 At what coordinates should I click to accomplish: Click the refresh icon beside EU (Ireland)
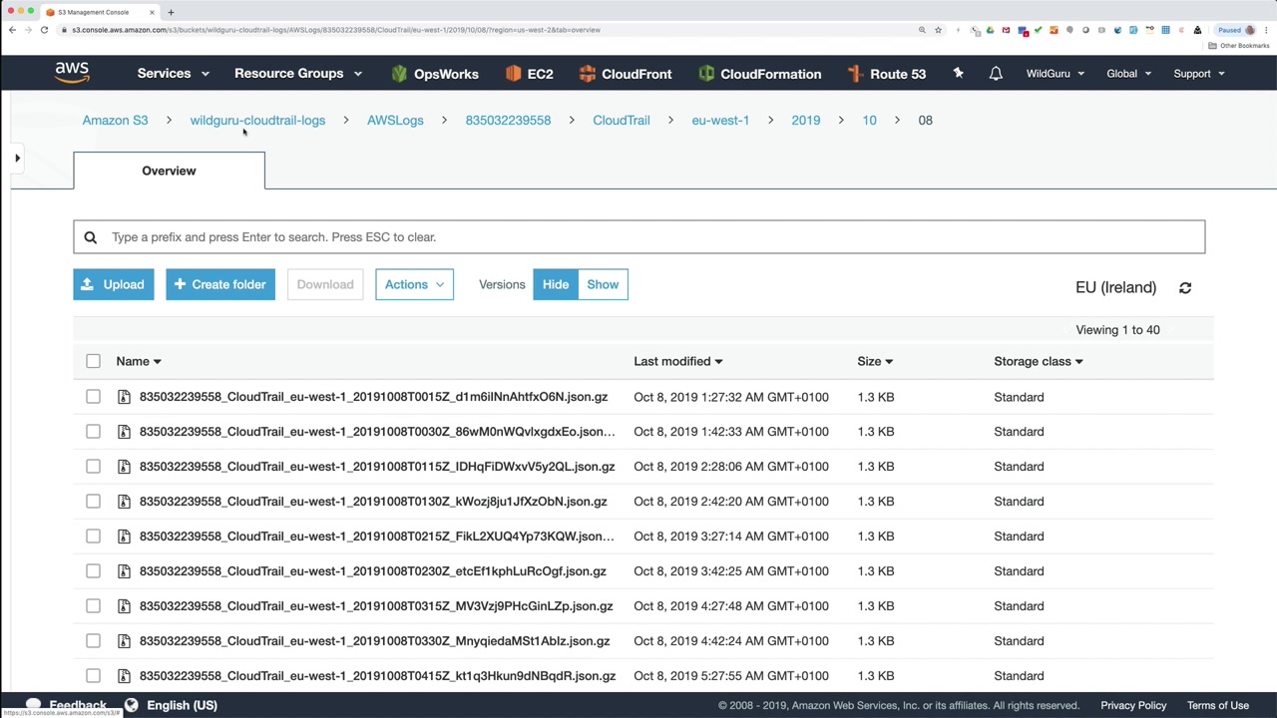(x=1185, y=287)
